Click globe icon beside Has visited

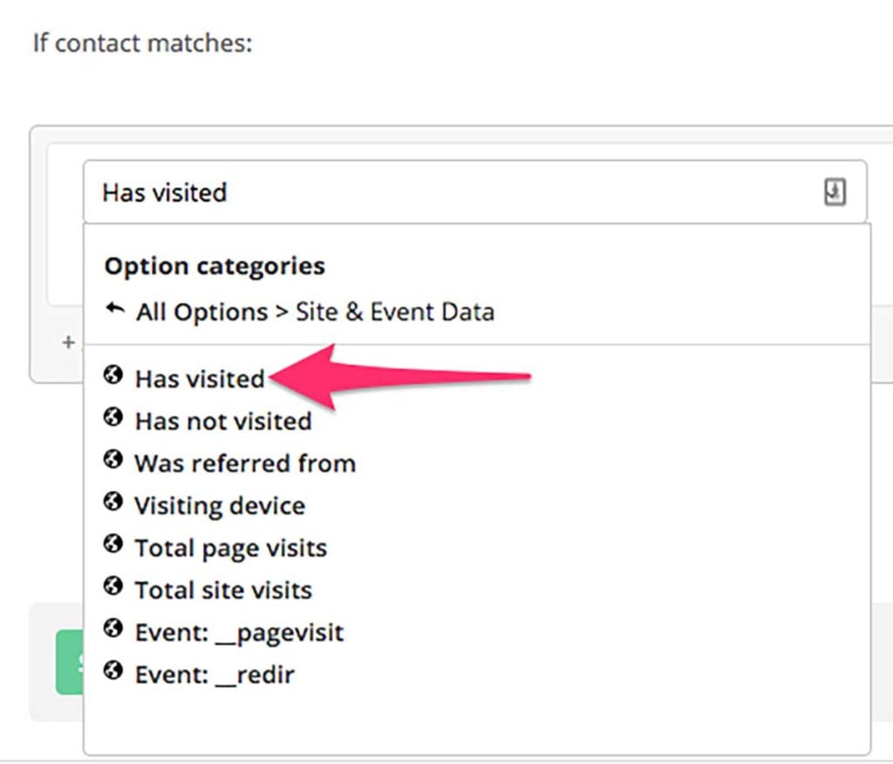pyautogui.click(x=112, y=375)
